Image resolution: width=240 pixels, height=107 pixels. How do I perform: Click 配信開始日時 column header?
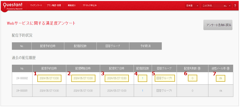83,68
